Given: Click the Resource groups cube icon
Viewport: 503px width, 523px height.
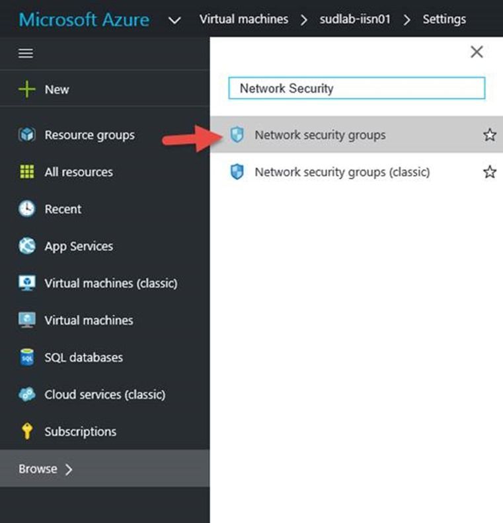Looking at the screenshot, I should 26,135.
